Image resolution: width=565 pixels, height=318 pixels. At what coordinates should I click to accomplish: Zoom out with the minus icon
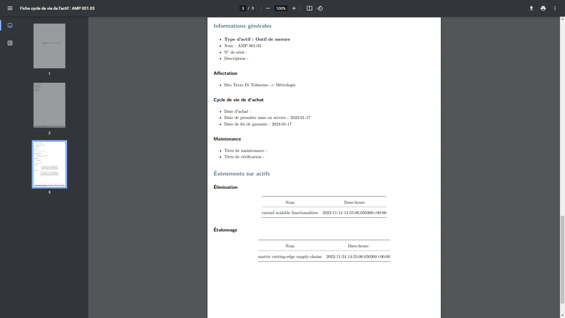(x=267, y=8)
